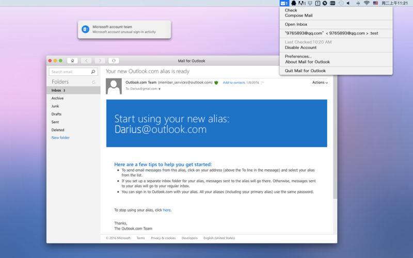Expand the Actions dropdown
Viewport: 413px width, 258px height.
320,83
